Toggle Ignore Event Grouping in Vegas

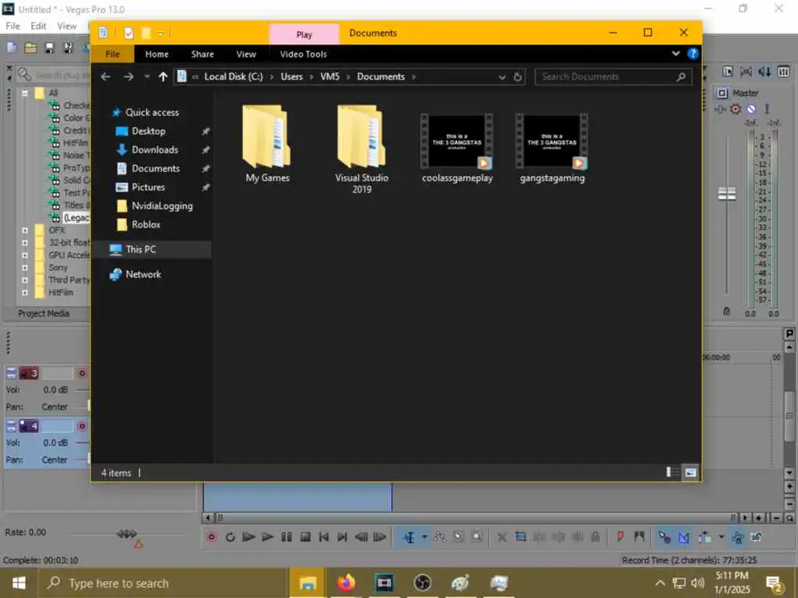(x=756, y=537)
